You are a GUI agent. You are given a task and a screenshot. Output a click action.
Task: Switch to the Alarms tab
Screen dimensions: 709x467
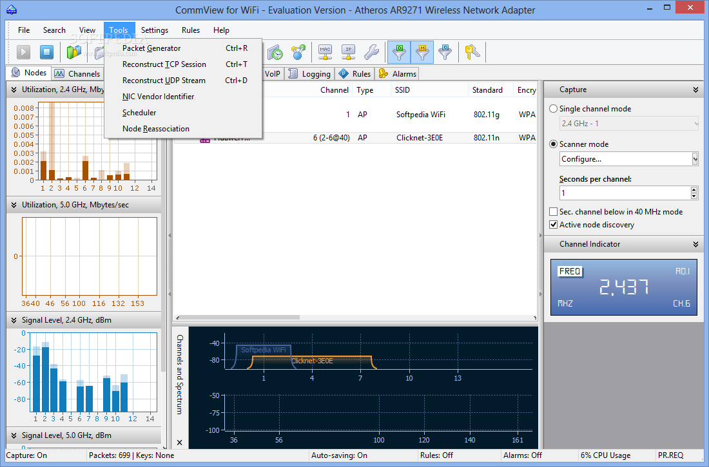(398, 74)
